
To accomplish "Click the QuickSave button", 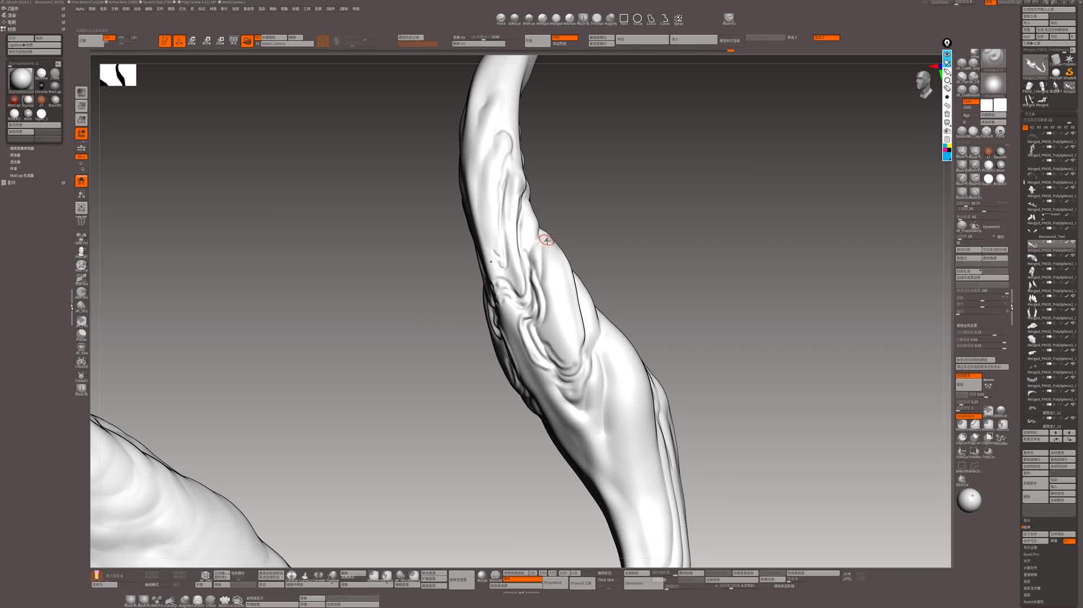I will pos(940,3).
